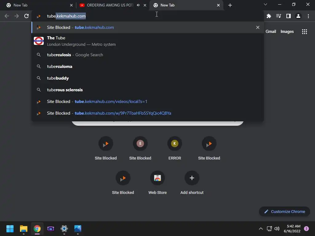Image resolution: width=315 pixels, height=236 pixels.
Task: Open the Chrome profile avatar
Action: [x=298, y=16]
